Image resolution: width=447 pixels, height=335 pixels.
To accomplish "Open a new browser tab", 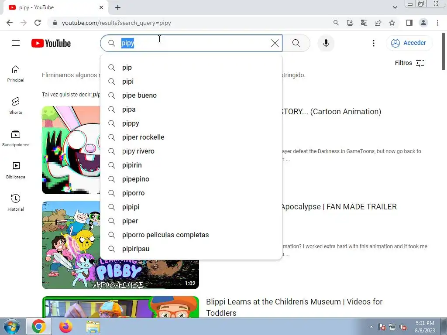I will [x=118, y=8].
